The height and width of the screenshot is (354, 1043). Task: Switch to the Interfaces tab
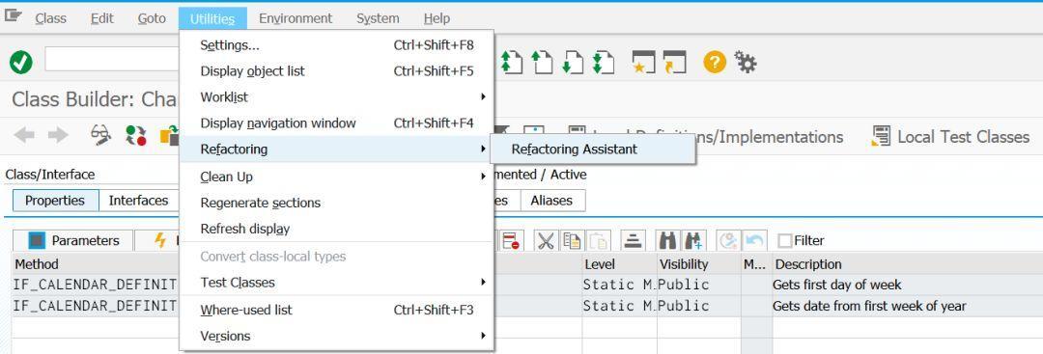click(x=138, y=201)
